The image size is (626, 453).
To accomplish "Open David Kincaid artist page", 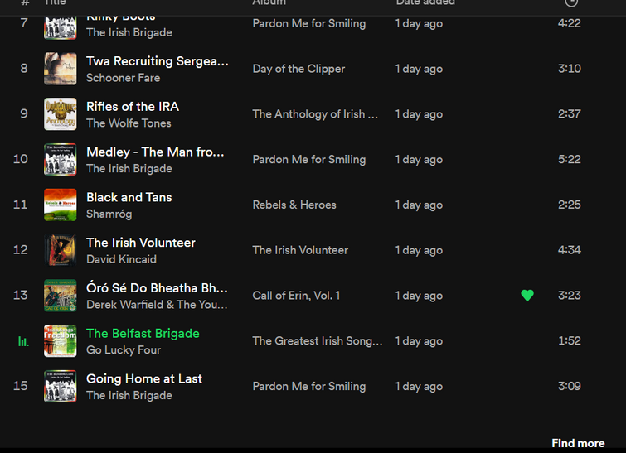I will click(121, 259).
